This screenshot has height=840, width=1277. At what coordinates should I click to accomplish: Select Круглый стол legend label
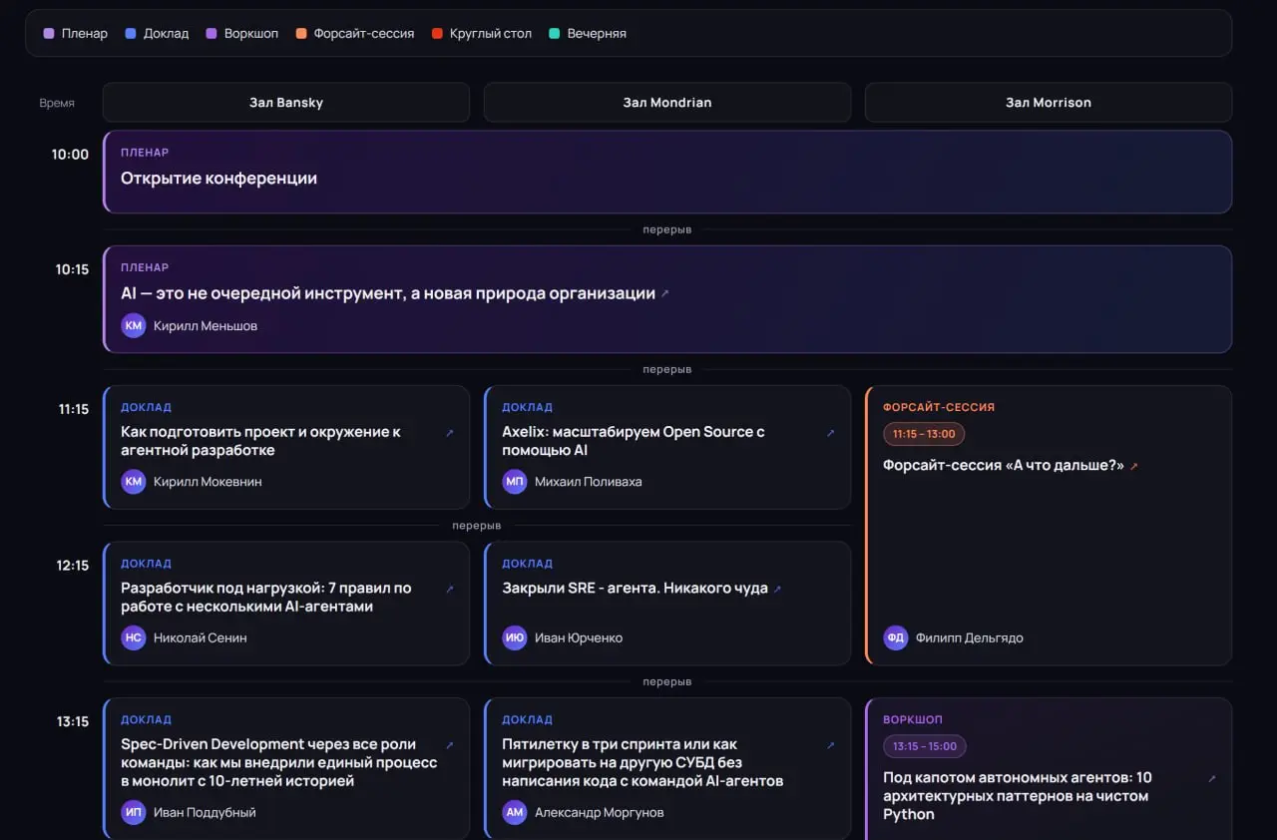[491, 34]
